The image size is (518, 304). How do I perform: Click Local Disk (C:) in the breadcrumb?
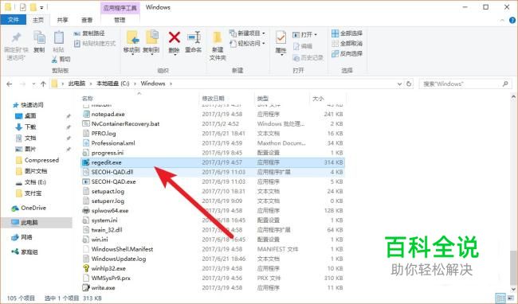pos(112,84)
